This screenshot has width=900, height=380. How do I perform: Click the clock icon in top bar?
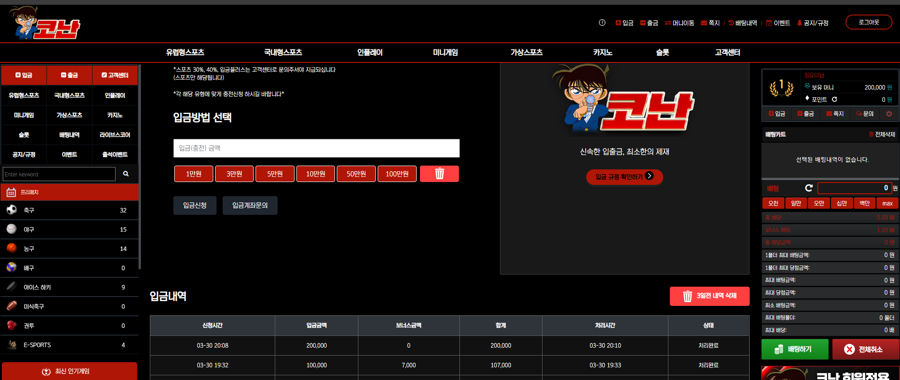(602, 23)
